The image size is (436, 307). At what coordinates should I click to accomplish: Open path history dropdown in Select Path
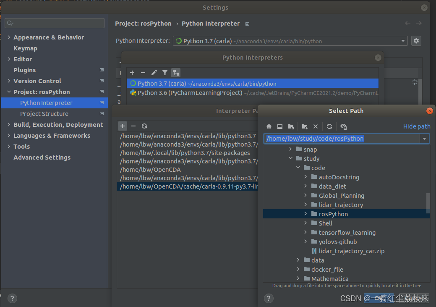point(424,139)
